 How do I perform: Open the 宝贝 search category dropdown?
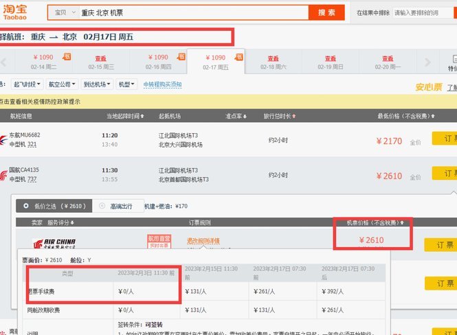coord(65,12)
